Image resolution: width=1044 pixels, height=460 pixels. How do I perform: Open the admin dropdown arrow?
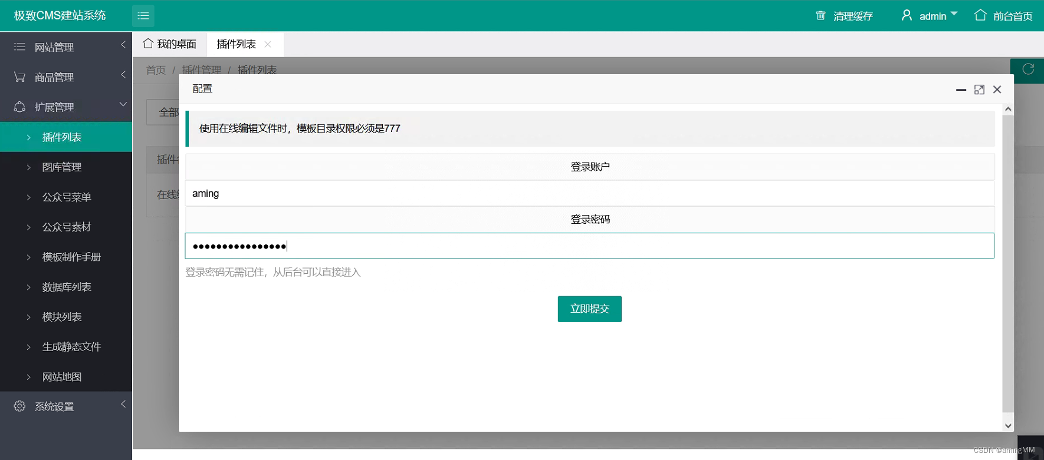click(x=954, y=14)
